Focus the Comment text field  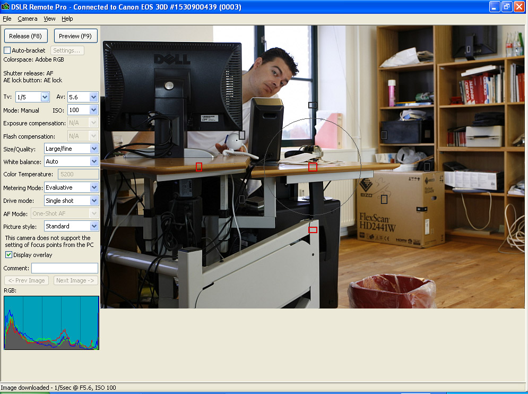(x=65, y=268)
